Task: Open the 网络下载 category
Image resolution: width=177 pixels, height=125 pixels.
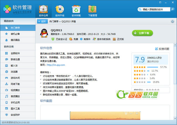Action: click(18, 84)
